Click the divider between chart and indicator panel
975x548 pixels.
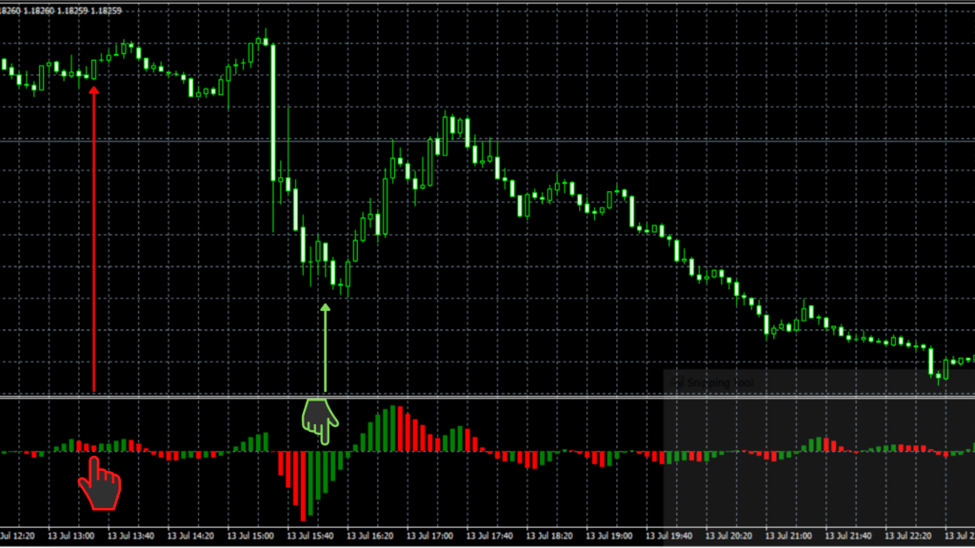click(x=487, y=397)
